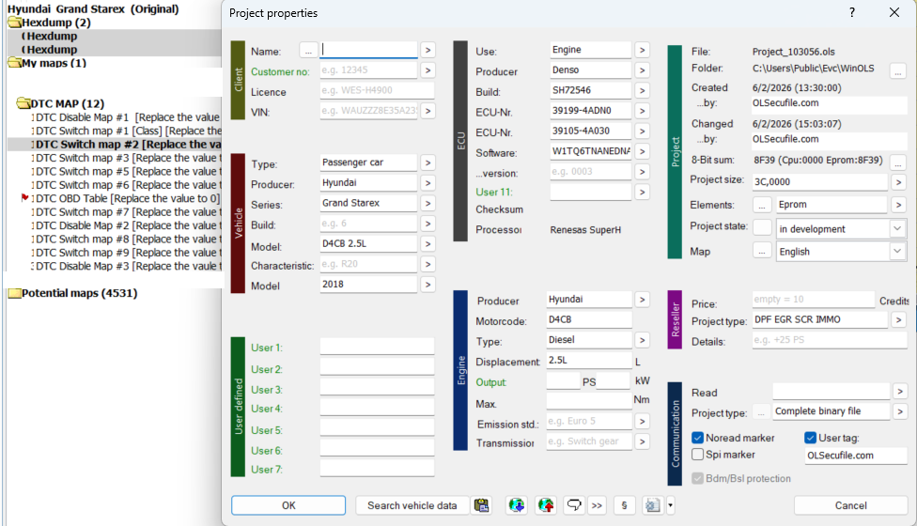Click the arrow next to Reseller Project type field
Image resolution: width=917 pixels, height=526 pixels.
click(x=898, y=320)
